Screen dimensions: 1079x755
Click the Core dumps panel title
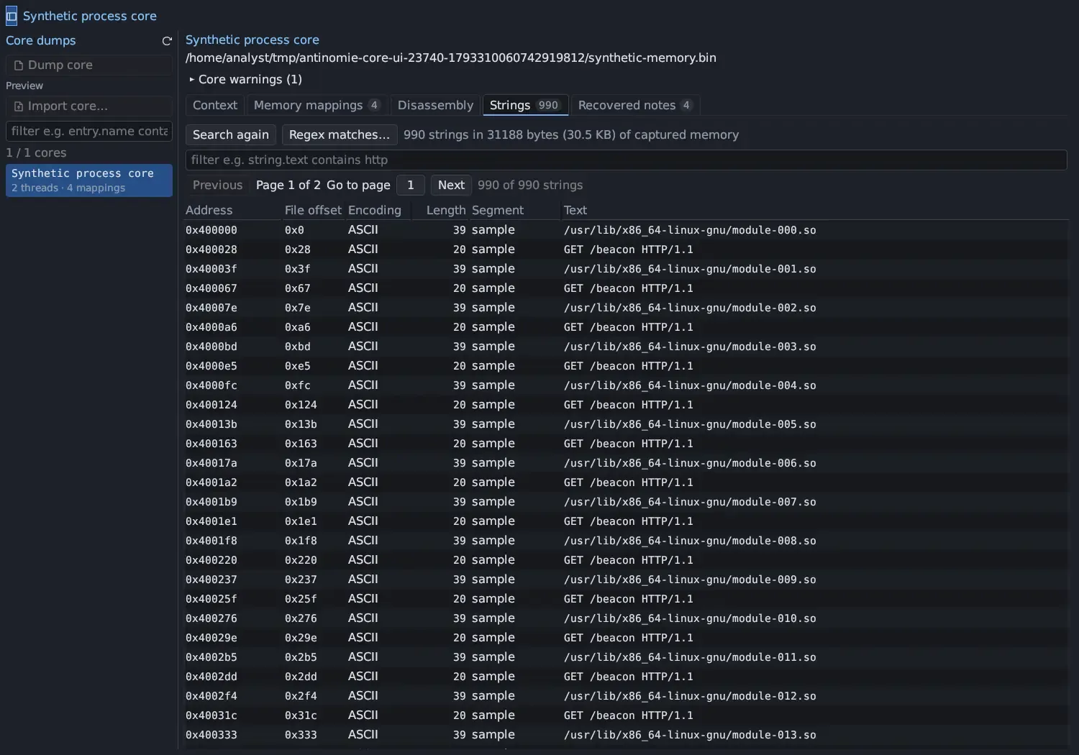point(41,40)
